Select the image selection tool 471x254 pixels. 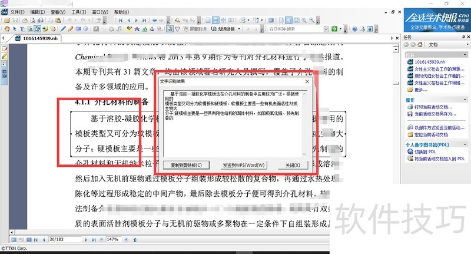pos(30,29)
